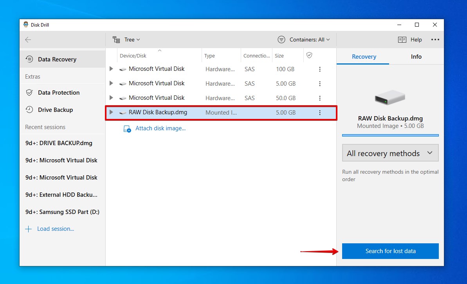The height and width of the screenshot is (284, 467).
Task: Open session 9d+: Samsung SSD Part (D:)
Action: (63, 212)
